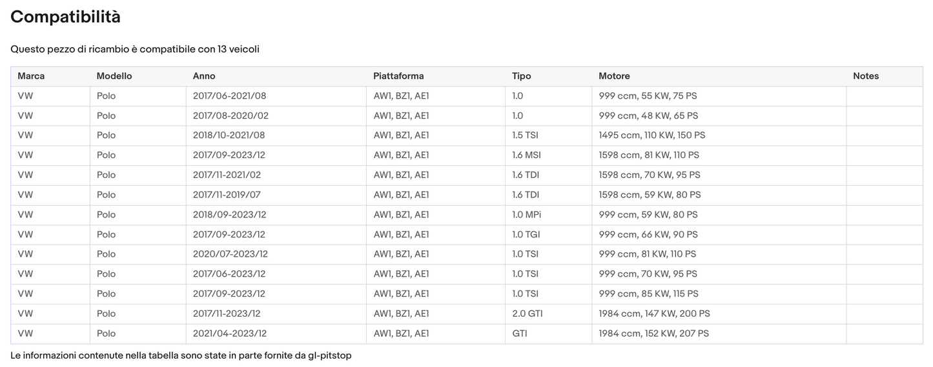This screenshot has width=933, height=367.
Task: Click the Anno column header
Action: (x=204, y=76)
